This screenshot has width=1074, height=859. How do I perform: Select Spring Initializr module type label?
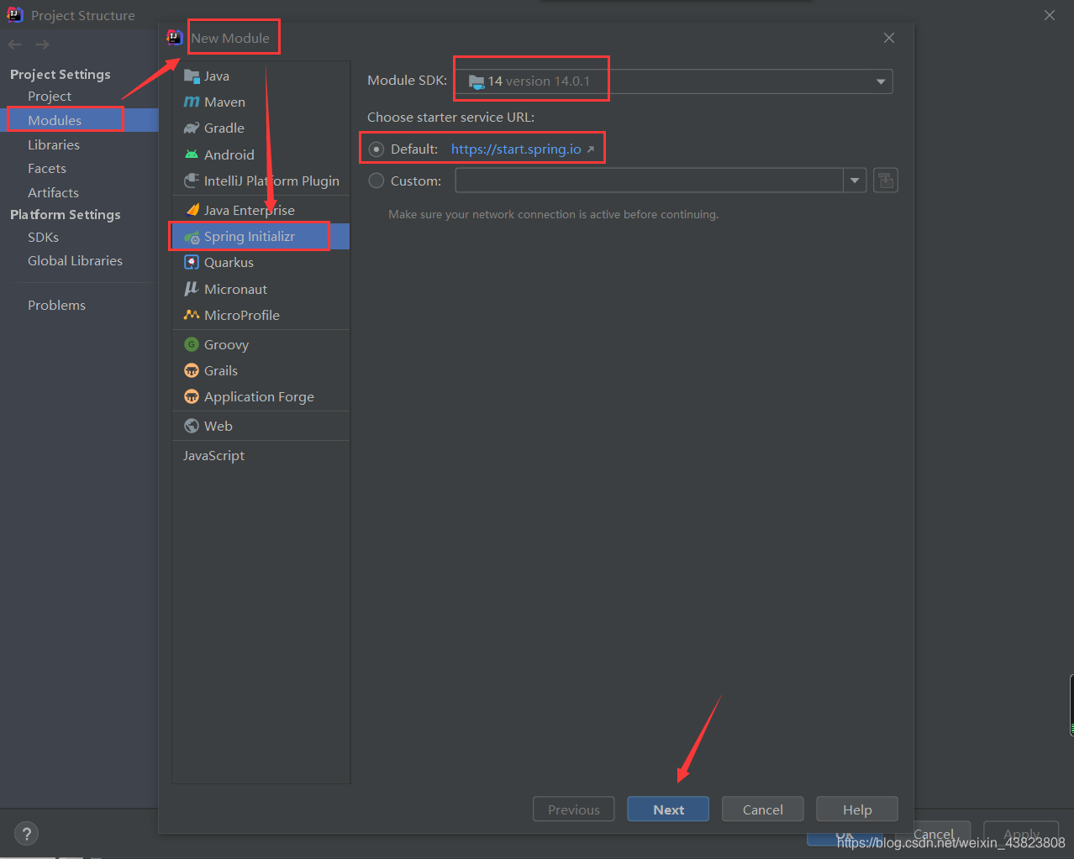(x=250, y=237)
